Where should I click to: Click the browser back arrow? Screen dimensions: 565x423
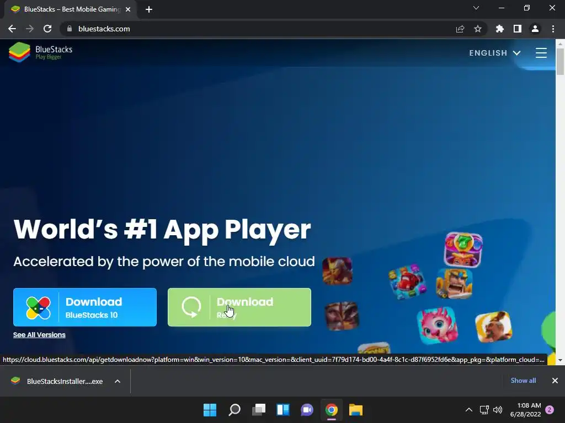[12, 29]
